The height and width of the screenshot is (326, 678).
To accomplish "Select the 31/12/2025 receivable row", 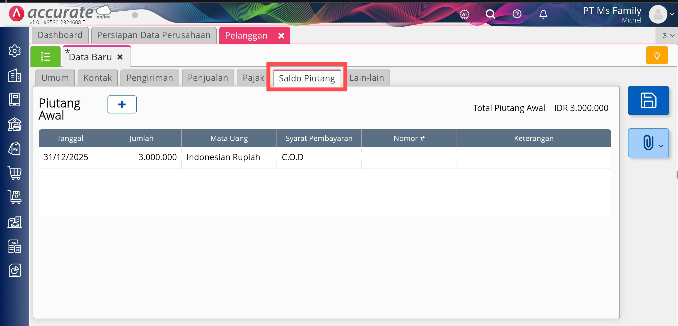I will coord(66,157).
